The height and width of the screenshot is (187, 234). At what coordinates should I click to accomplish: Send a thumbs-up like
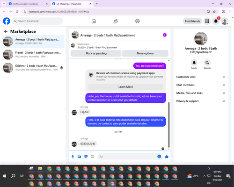167,157
